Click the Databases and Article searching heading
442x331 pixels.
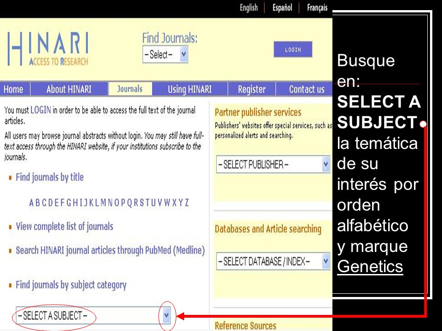[268, 229]
